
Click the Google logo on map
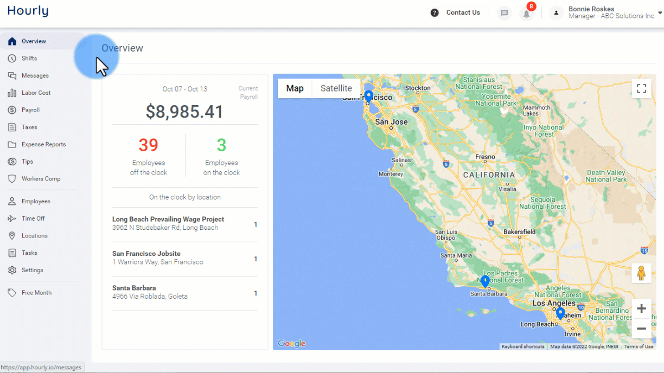click(x=292, y=343)
